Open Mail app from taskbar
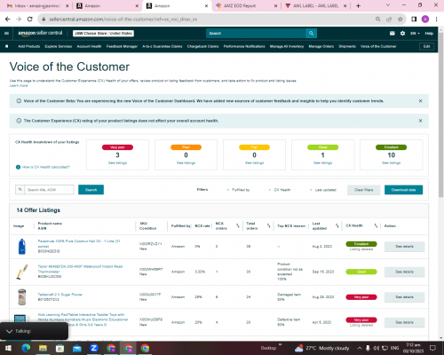Viewport: 444px width, 355px height. point(77,348)
